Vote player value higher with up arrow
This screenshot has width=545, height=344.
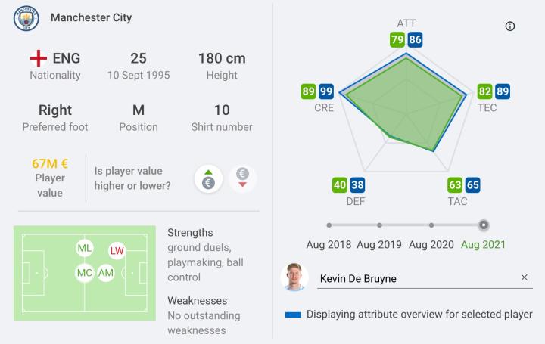[x=209, y=178]
